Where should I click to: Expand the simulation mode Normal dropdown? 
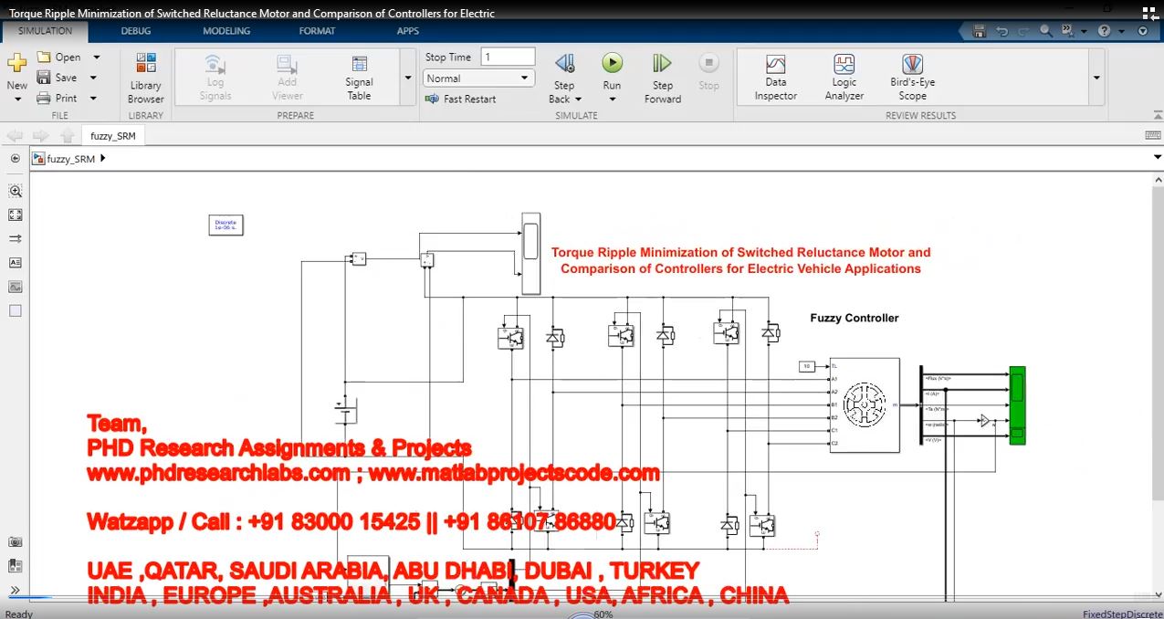pyautogui.click(x=525, y=79)
